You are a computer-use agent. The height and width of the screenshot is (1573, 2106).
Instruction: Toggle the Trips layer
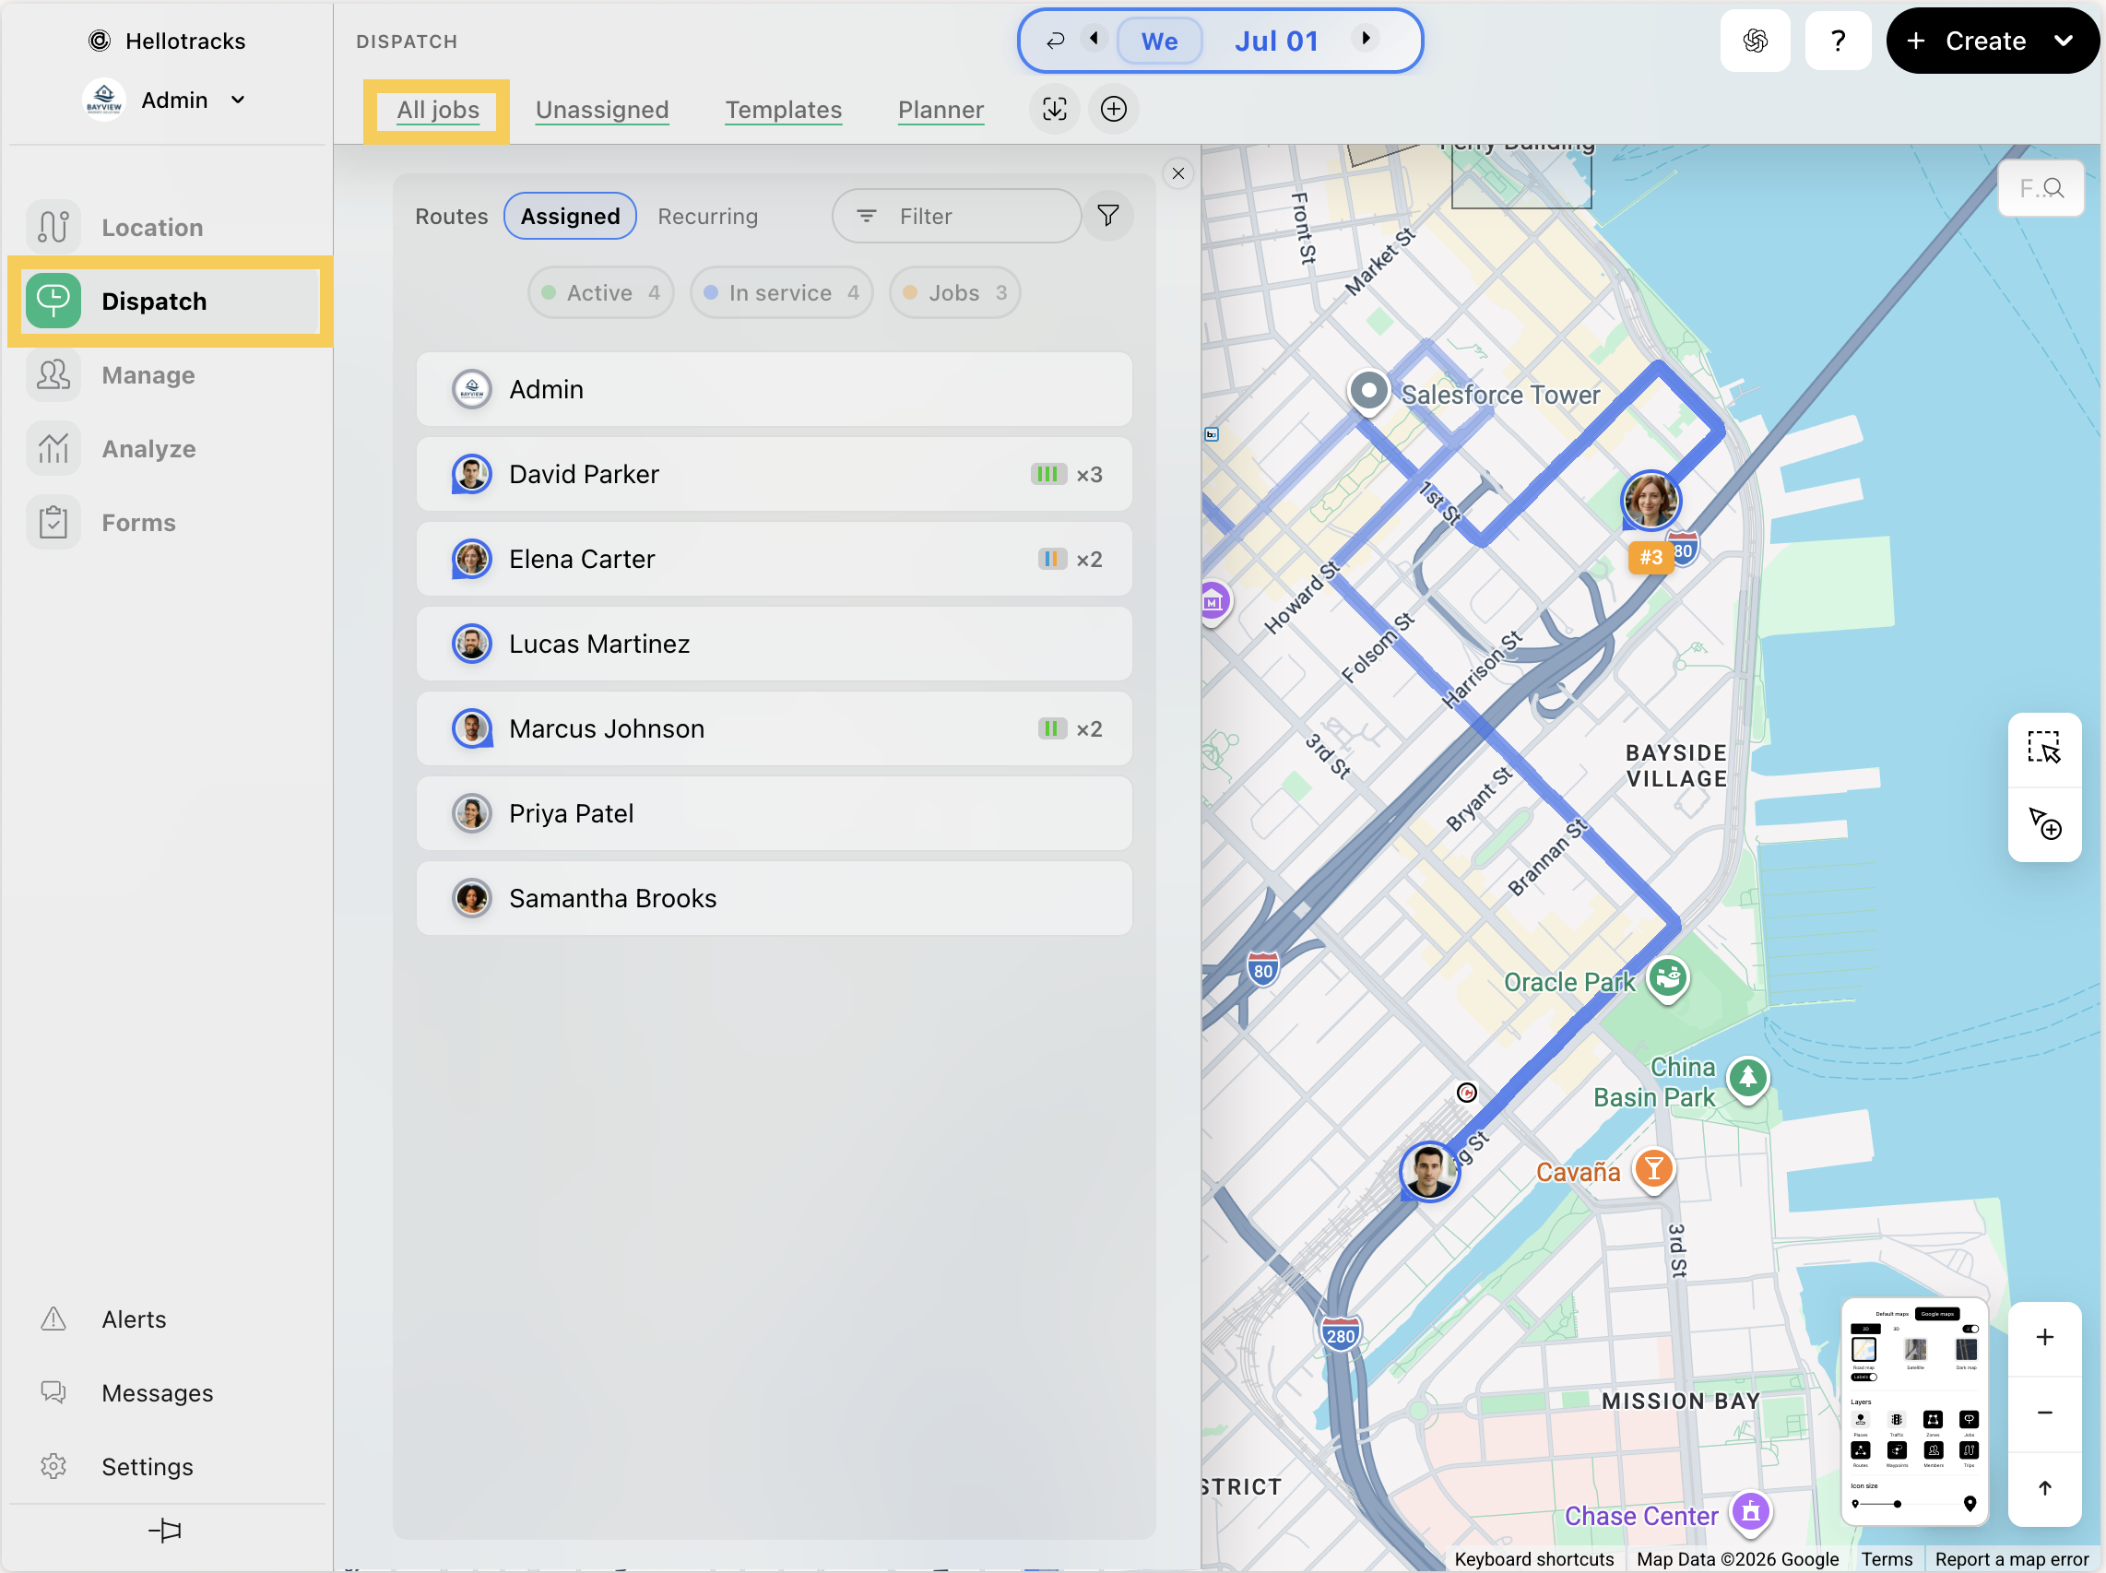[1969, 1450]
